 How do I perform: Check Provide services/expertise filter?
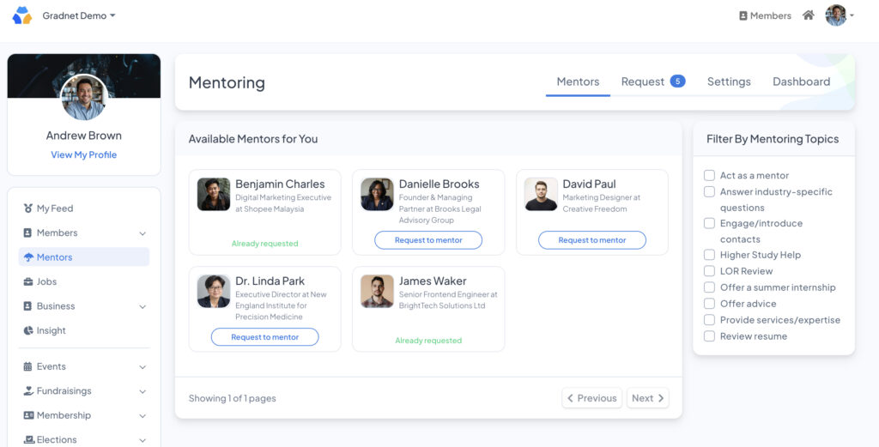point(709,320)
